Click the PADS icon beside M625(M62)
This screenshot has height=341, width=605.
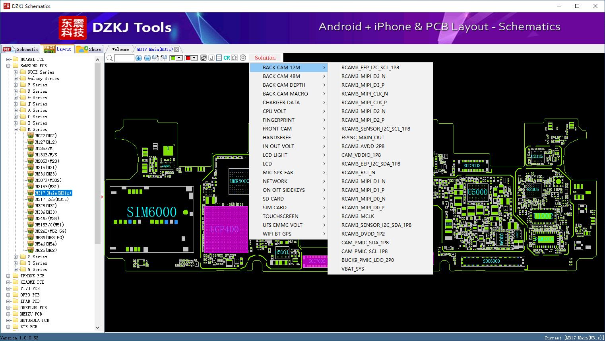coord(31,250)
